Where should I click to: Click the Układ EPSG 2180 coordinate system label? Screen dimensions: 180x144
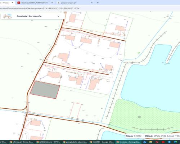(x=162, y=136)
